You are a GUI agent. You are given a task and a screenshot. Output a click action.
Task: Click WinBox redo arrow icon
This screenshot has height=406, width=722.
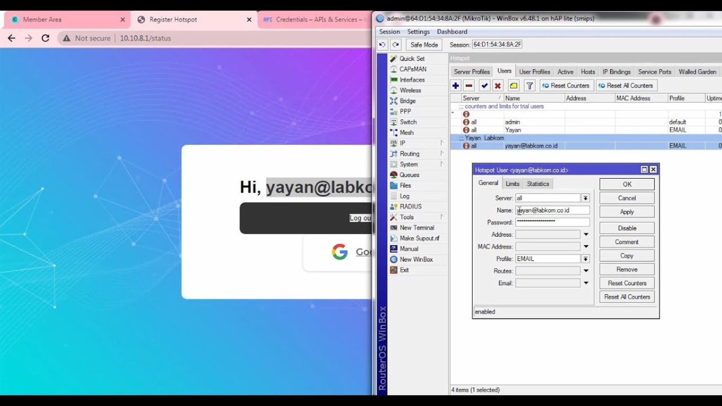click(x=396, y=45)
